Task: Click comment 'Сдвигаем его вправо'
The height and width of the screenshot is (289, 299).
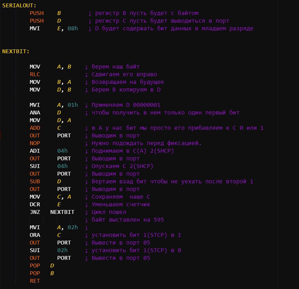Action: (124, 74)
